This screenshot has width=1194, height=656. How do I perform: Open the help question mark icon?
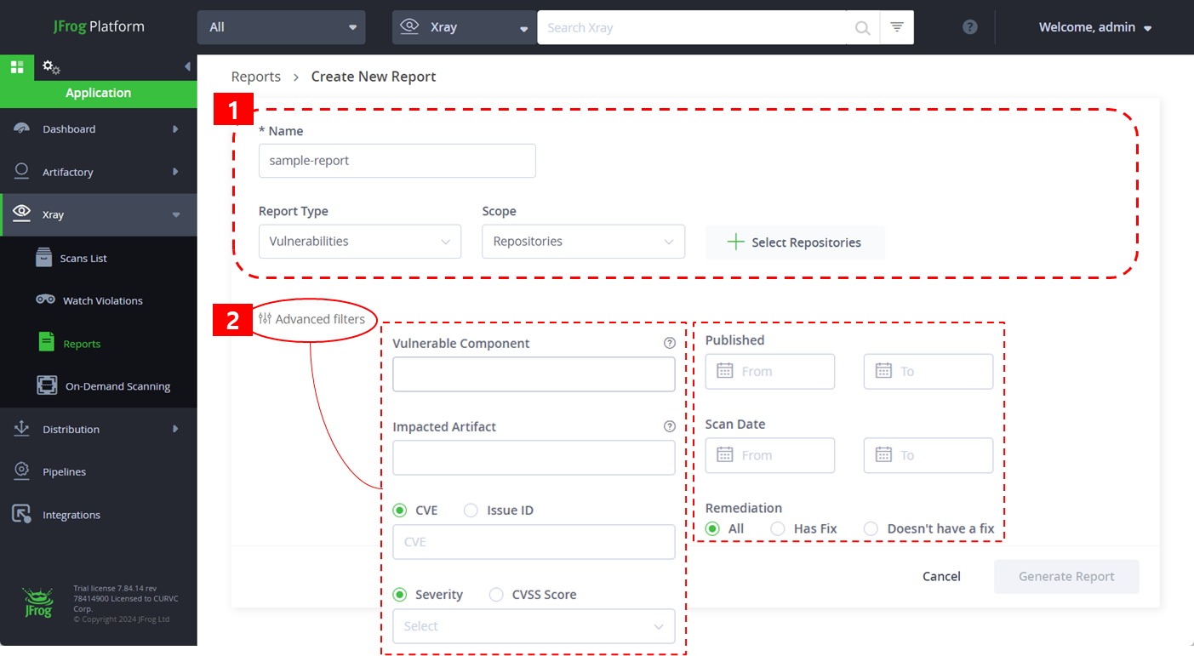pyautogui.click(x=970, y=27)
